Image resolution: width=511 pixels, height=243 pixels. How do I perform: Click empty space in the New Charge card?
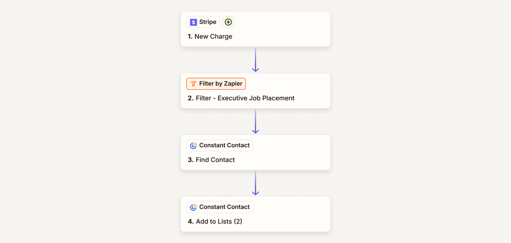pos(290,29)
